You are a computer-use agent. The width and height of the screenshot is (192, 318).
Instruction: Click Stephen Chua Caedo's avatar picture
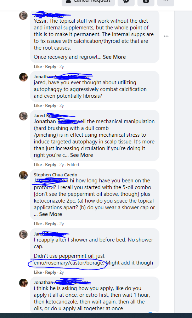point(23,175)
